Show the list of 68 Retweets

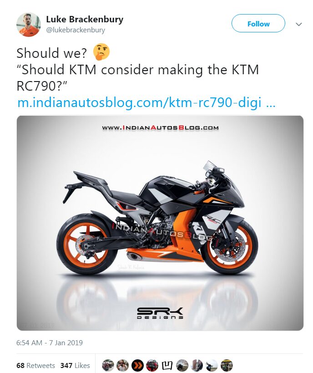35,365
